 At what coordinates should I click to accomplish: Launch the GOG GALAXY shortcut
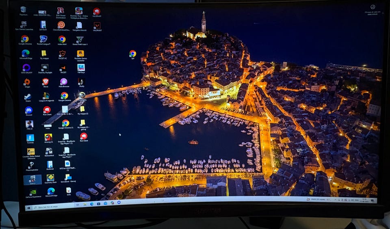coord(26,69)
